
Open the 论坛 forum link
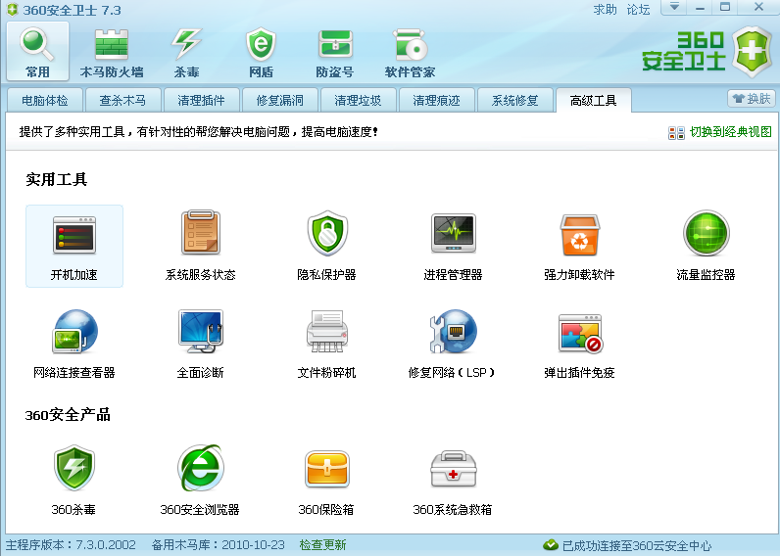click(638, 10)
